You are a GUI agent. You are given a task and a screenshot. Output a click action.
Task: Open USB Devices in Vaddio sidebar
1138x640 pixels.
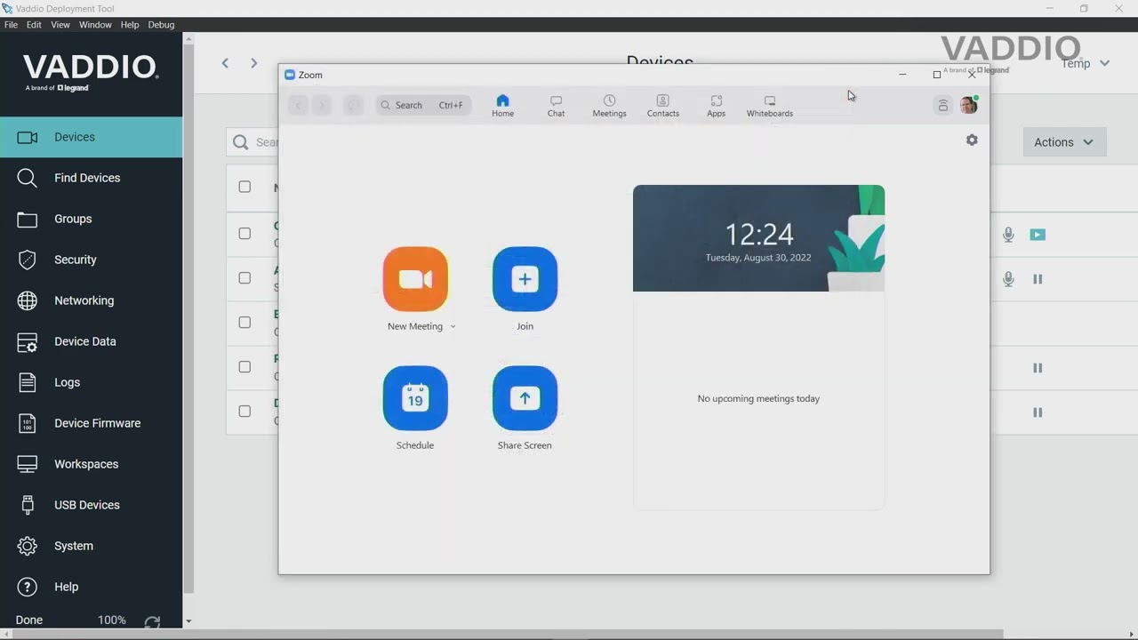[92, 505]
